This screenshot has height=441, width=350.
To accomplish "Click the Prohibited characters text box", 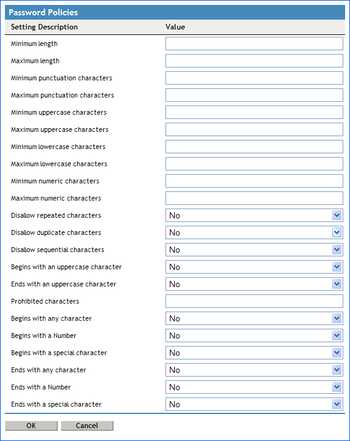I will click(x=254, y=301).
